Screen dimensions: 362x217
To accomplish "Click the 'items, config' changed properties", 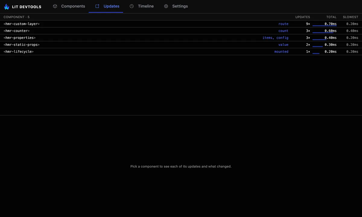I will (x=275, y=38).
